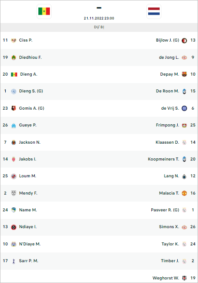Select Pasveer R. (G) goalkeeper row
Image resolution: width=198 pixels, height=283 pixels.
(x=99, y=210)
